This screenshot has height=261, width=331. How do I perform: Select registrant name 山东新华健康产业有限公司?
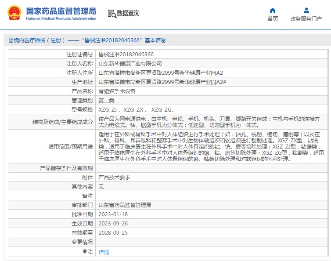point(130,63)
